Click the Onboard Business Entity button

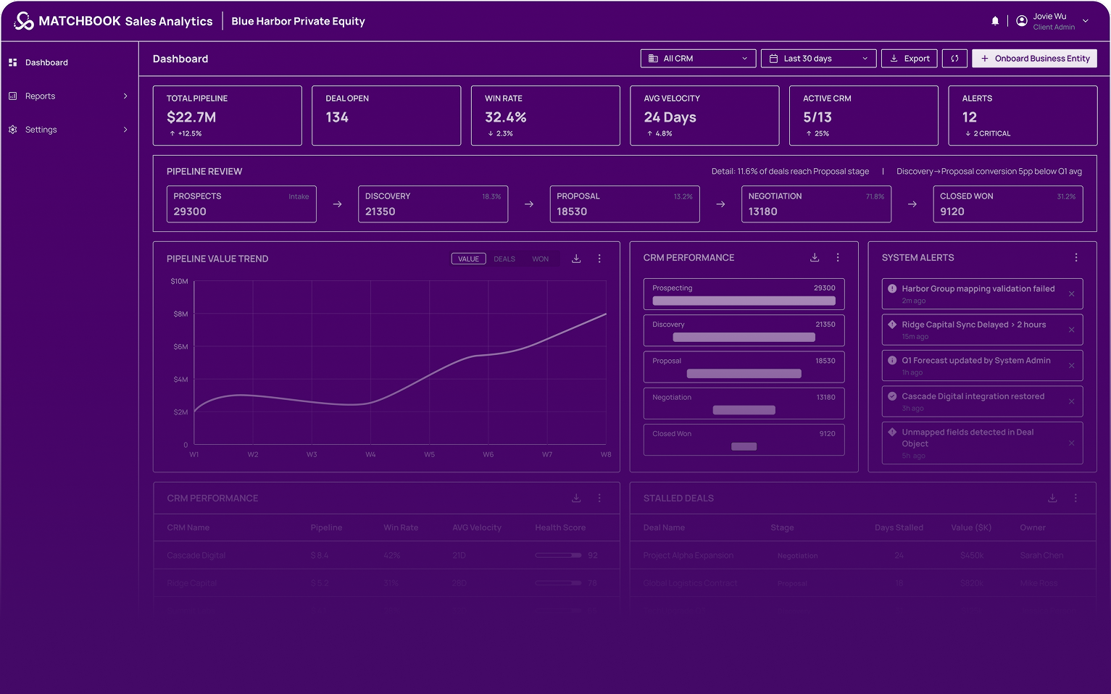[x=1034, y=58]
